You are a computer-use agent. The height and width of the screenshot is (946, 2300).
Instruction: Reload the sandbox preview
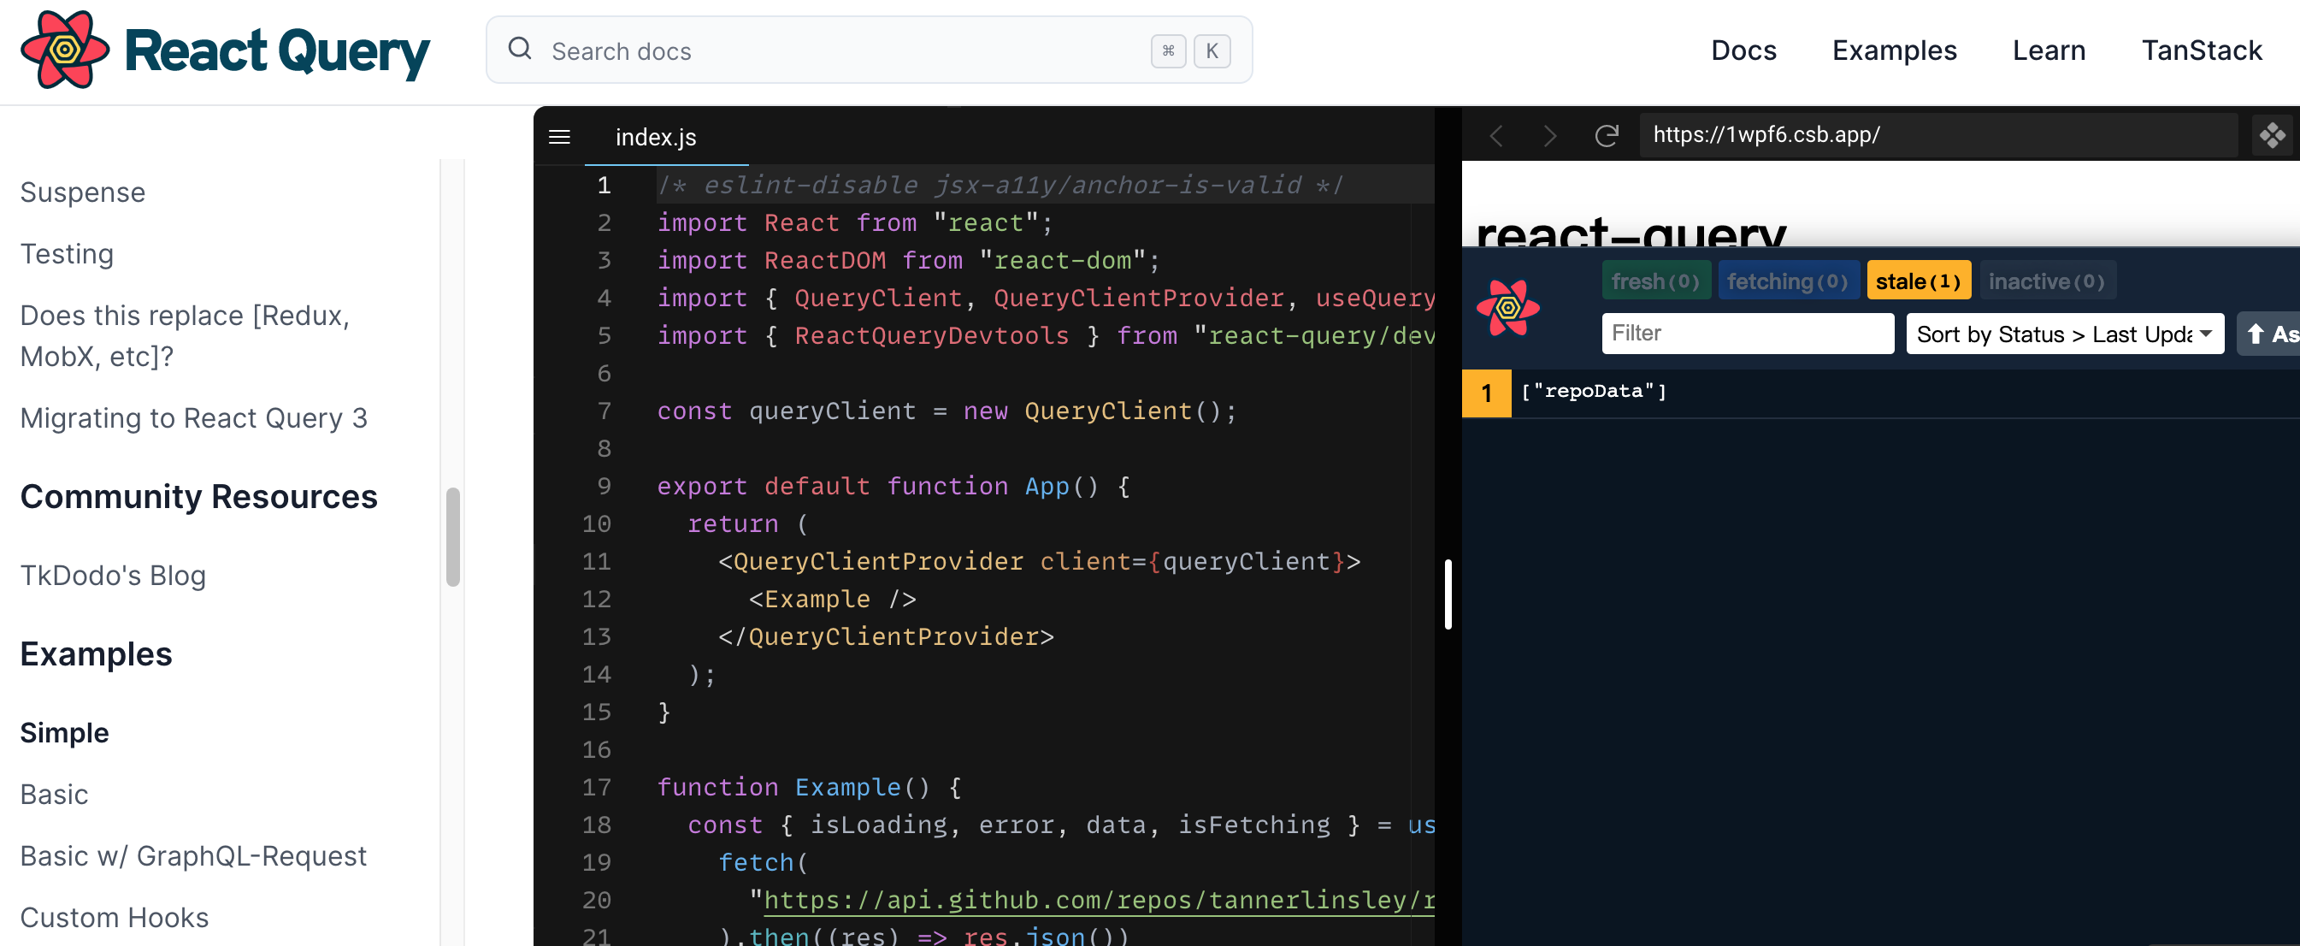(x=1607, y=136)
